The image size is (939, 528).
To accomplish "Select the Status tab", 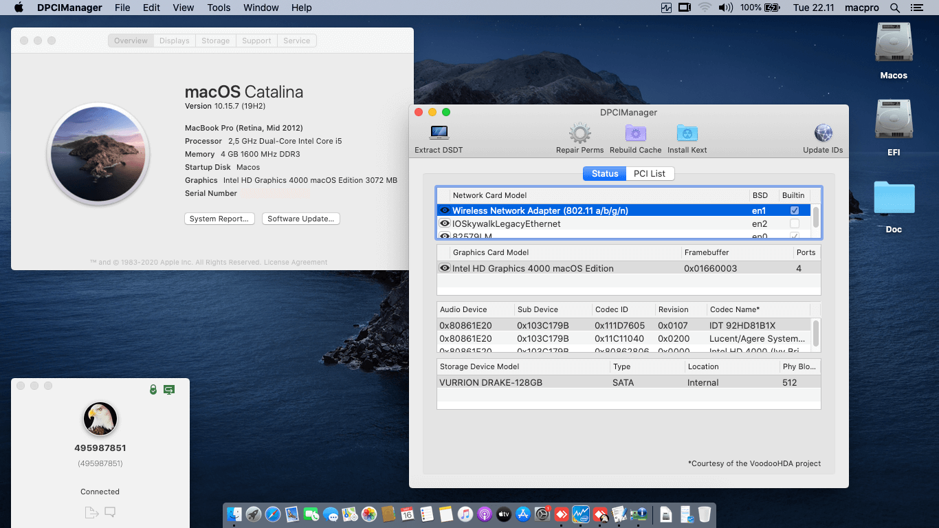I will pyautogui.click(x=605, y=173).
